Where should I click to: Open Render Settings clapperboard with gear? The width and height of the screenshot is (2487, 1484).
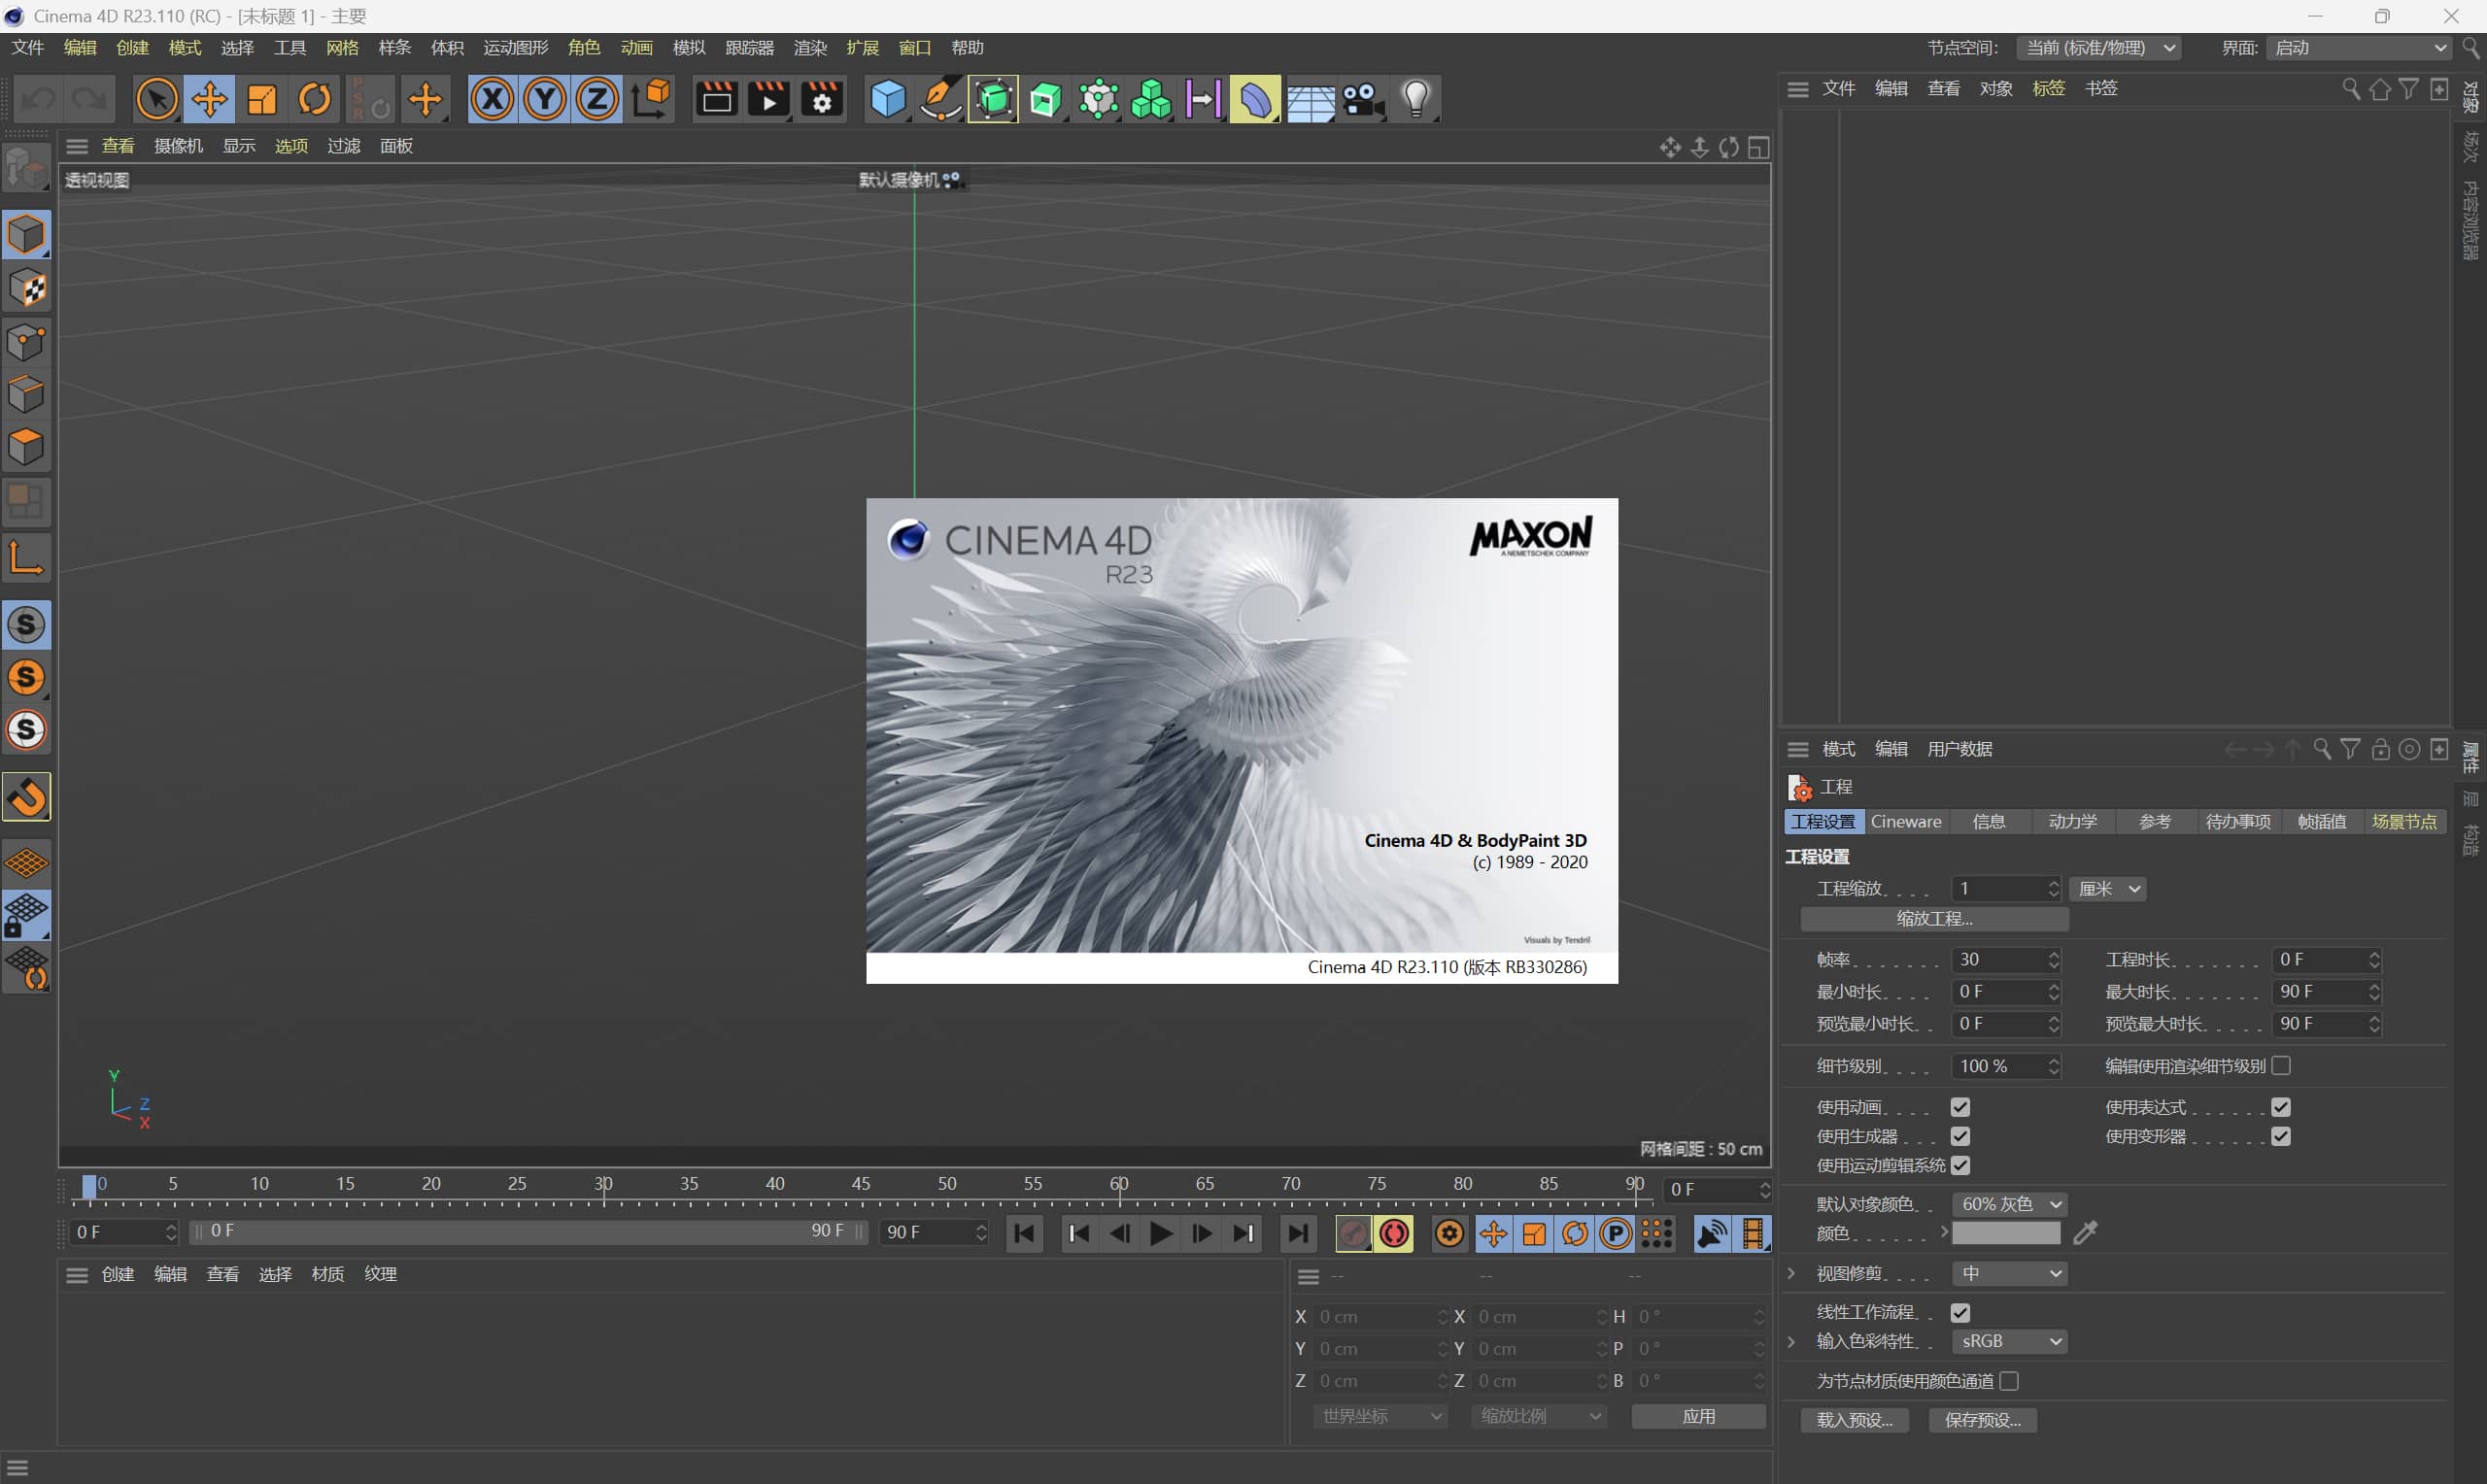pyautogui.click(x=822, y=99)
